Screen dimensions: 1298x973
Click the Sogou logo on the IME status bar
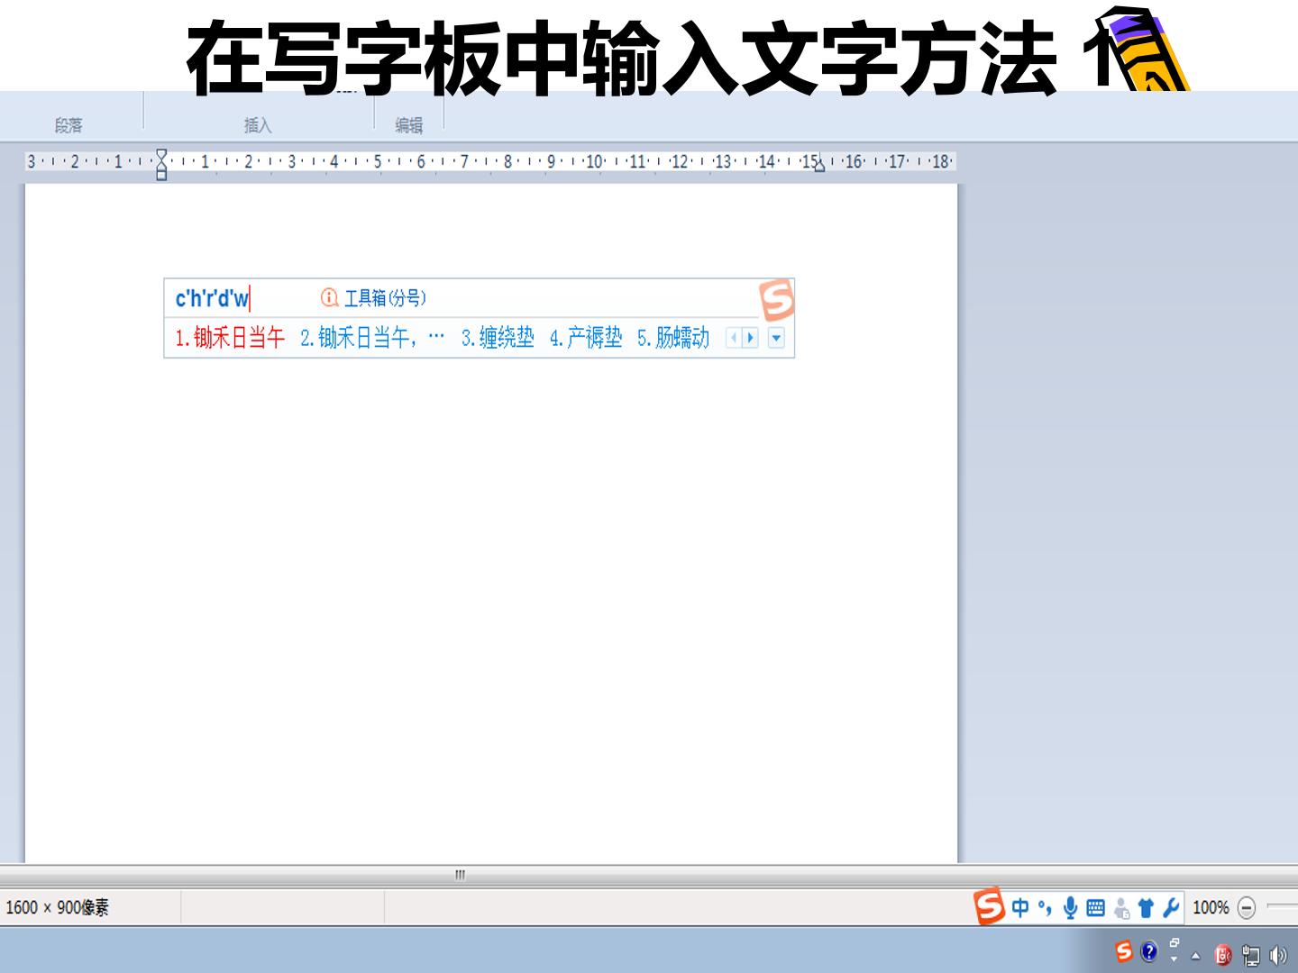pos(989,905)
